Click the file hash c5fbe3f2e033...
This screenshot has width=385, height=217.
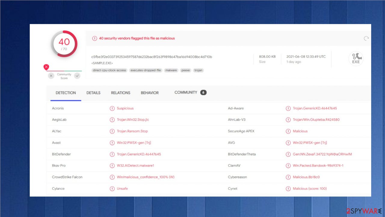pyautogui.click(x=152, y=57)
